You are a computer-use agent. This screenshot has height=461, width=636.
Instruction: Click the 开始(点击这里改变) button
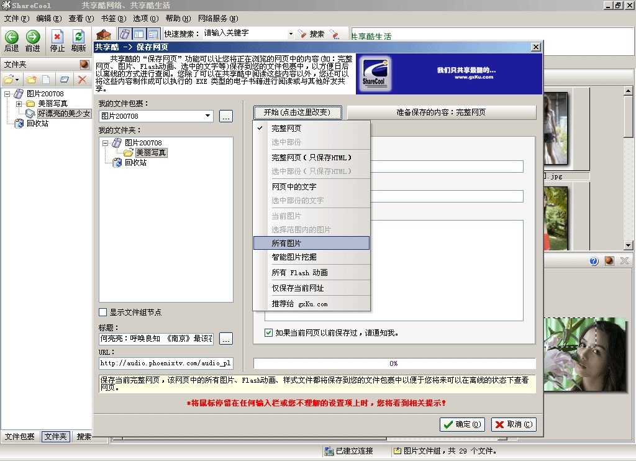click(x=298, y=112)
